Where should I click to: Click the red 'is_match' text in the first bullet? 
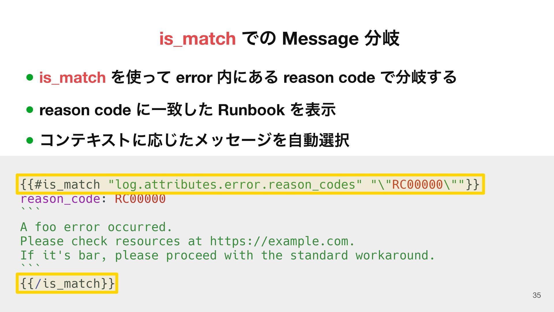[x=72, y=77]
